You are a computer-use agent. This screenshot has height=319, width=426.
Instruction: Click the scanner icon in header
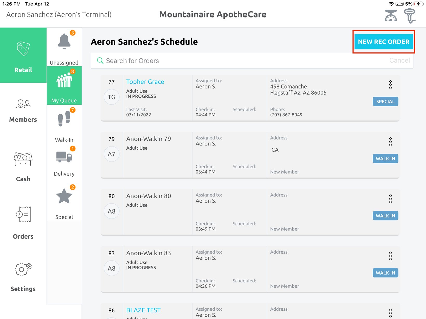pos(410,16)
